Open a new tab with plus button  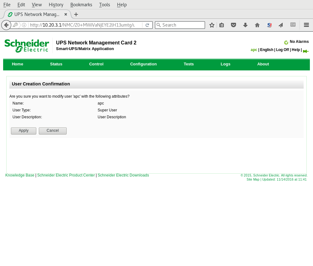[76, 14]
